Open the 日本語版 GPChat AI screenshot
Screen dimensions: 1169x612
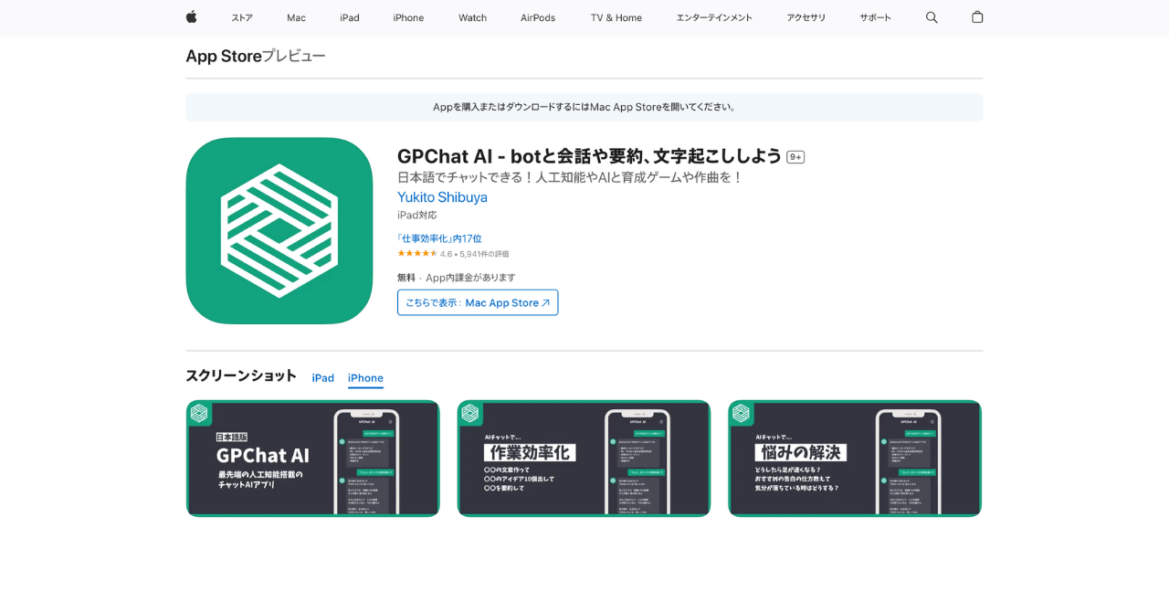pyautogui.click(x=312, y=459)
